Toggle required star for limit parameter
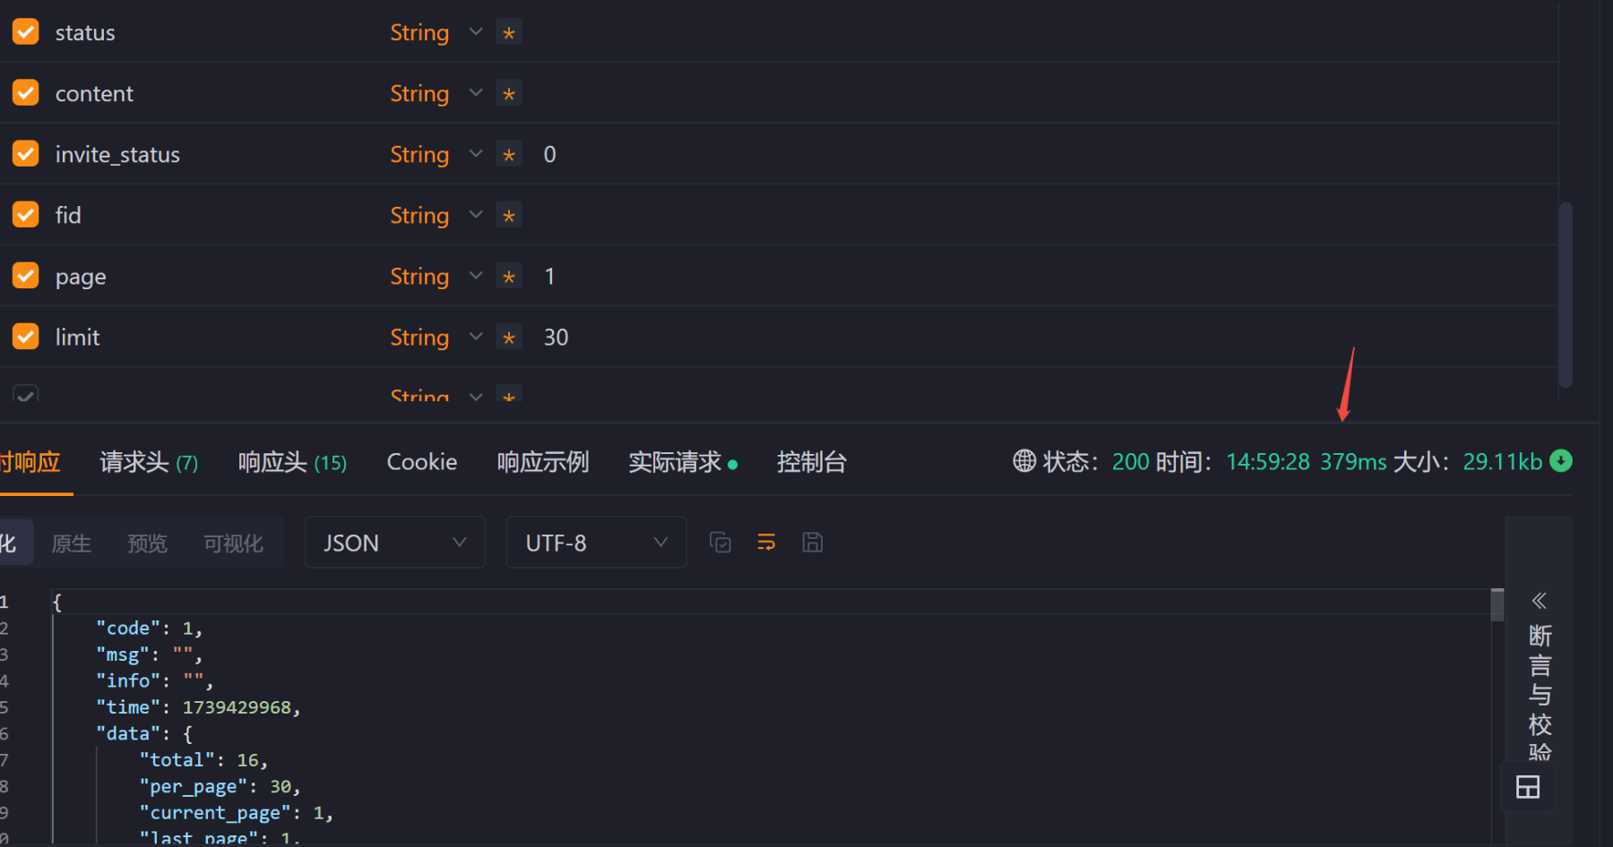 coord(509,338)
